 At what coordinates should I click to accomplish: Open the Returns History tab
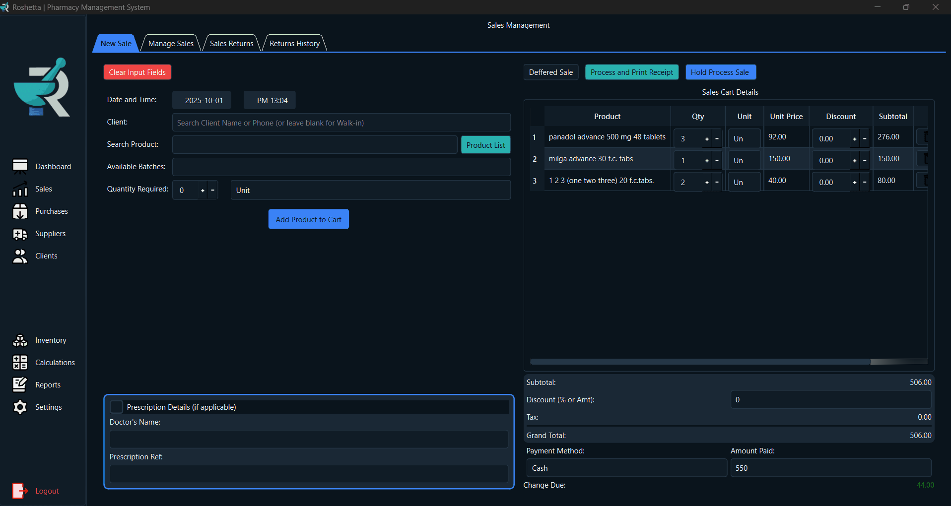294,43
